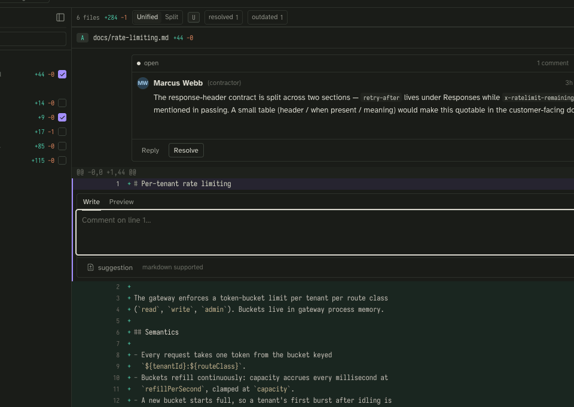
Task: Check the viewed checkbox for +115 -0 file
Action: tap(62, 160)
